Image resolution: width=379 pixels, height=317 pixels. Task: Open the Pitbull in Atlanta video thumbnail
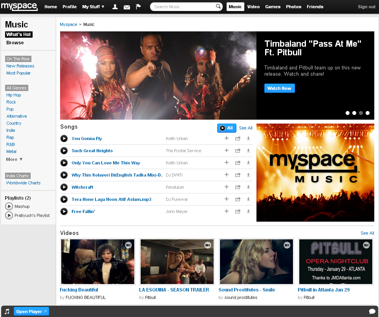coord(336,262)
